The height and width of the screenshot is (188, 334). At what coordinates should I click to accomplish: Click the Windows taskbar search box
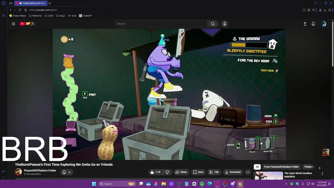pyautogui.click(x=117, y=184)
